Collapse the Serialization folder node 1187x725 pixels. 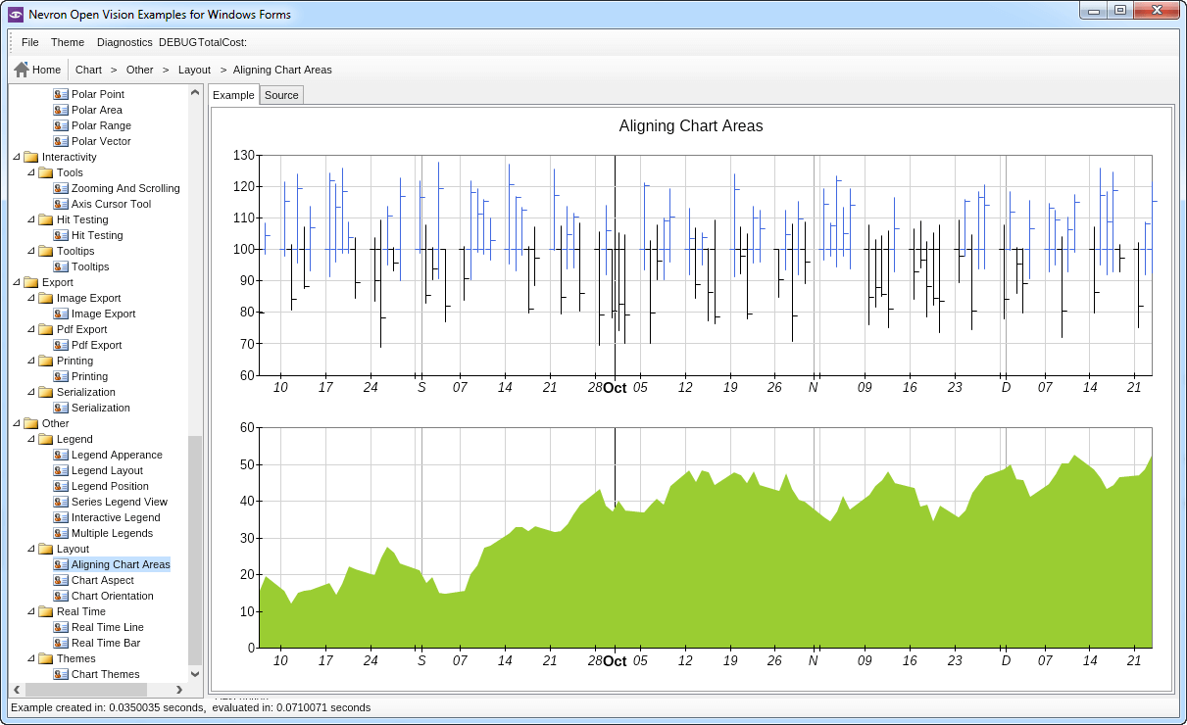tap(30, 392)
